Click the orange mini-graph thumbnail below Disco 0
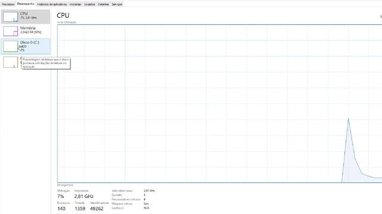 pos(11,62)
